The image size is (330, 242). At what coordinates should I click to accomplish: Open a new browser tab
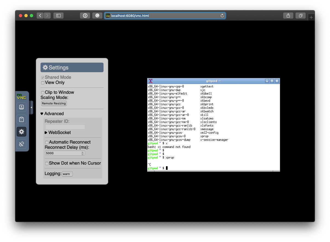click(x=311, y=17)
